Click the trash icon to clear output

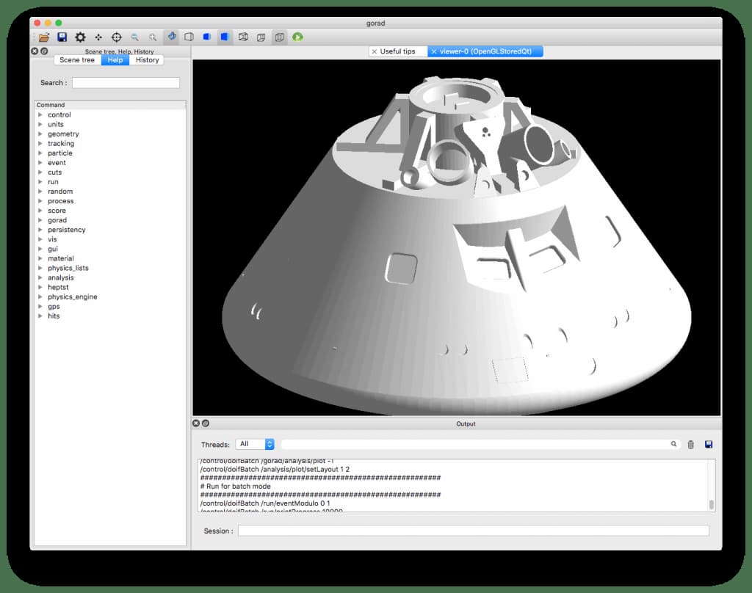tap(690, 445)
